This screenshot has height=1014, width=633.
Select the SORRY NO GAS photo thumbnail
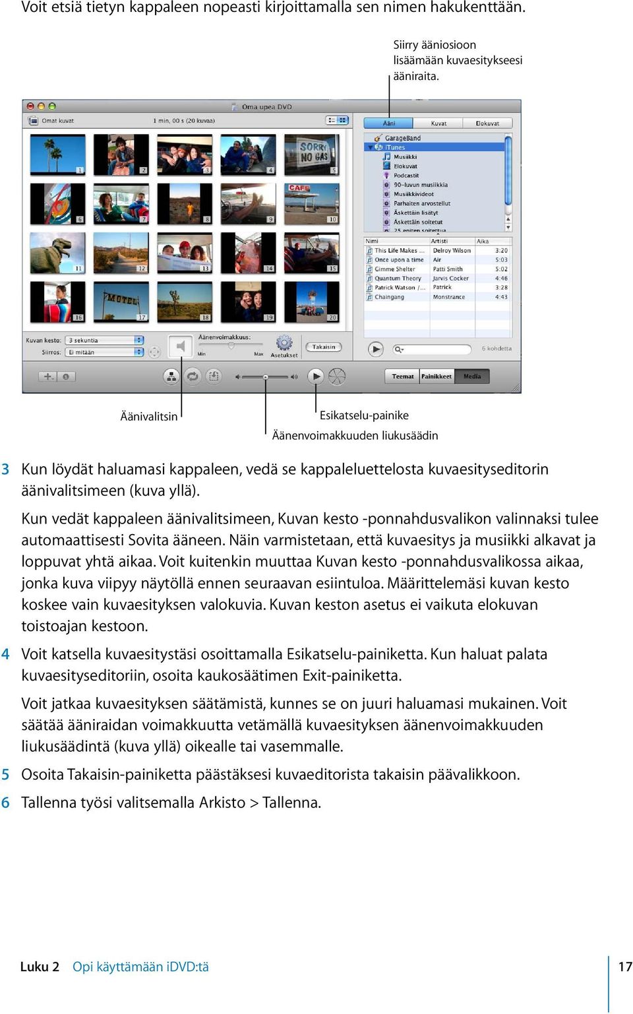tap(312, 154)
